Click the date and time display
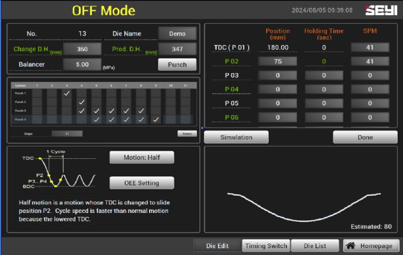Screen dimensions: 403x255 coord(322,10)
